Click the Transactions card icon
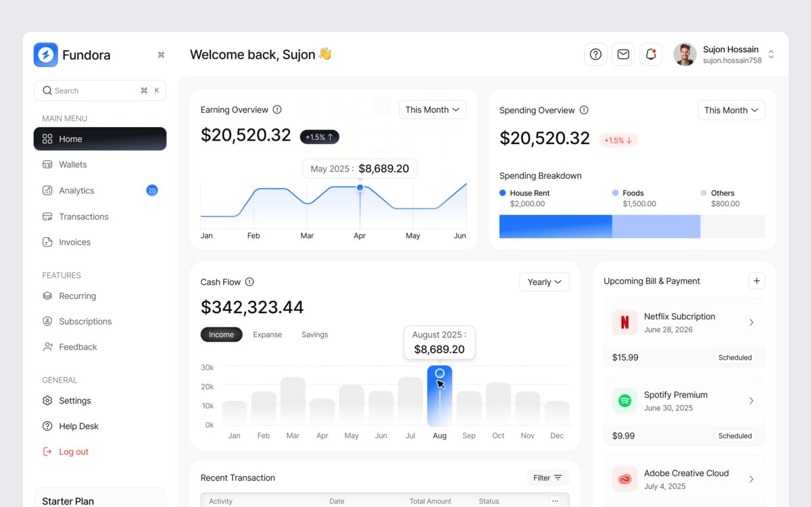The height and width of the screenshot is (507, 811). (47, 216)
